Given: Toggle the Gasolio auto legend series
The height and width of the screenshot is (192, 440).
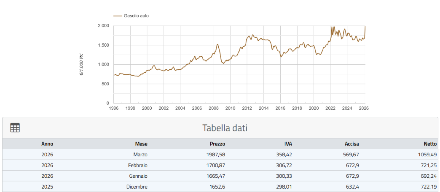Looking at the screenshot, I should pyautogui.click(x=136, y=16).
